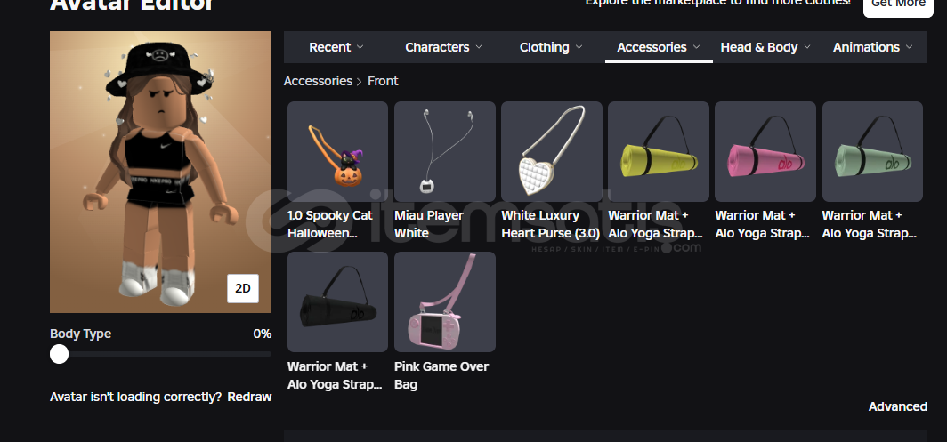Select the black Warrior Mat yoga strap

point(337,301)
